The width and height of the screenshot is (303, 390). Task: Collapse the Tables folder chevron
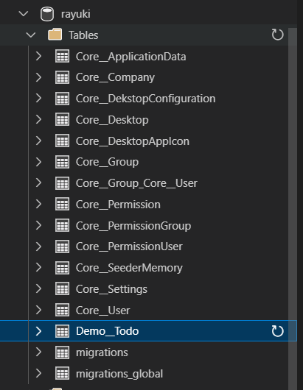point(31,35)
